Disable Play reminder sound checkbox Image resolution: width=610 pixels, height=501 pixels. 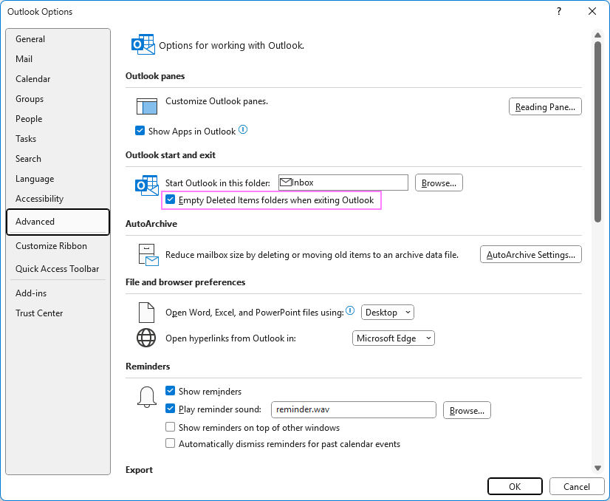(x=170, y=409)
